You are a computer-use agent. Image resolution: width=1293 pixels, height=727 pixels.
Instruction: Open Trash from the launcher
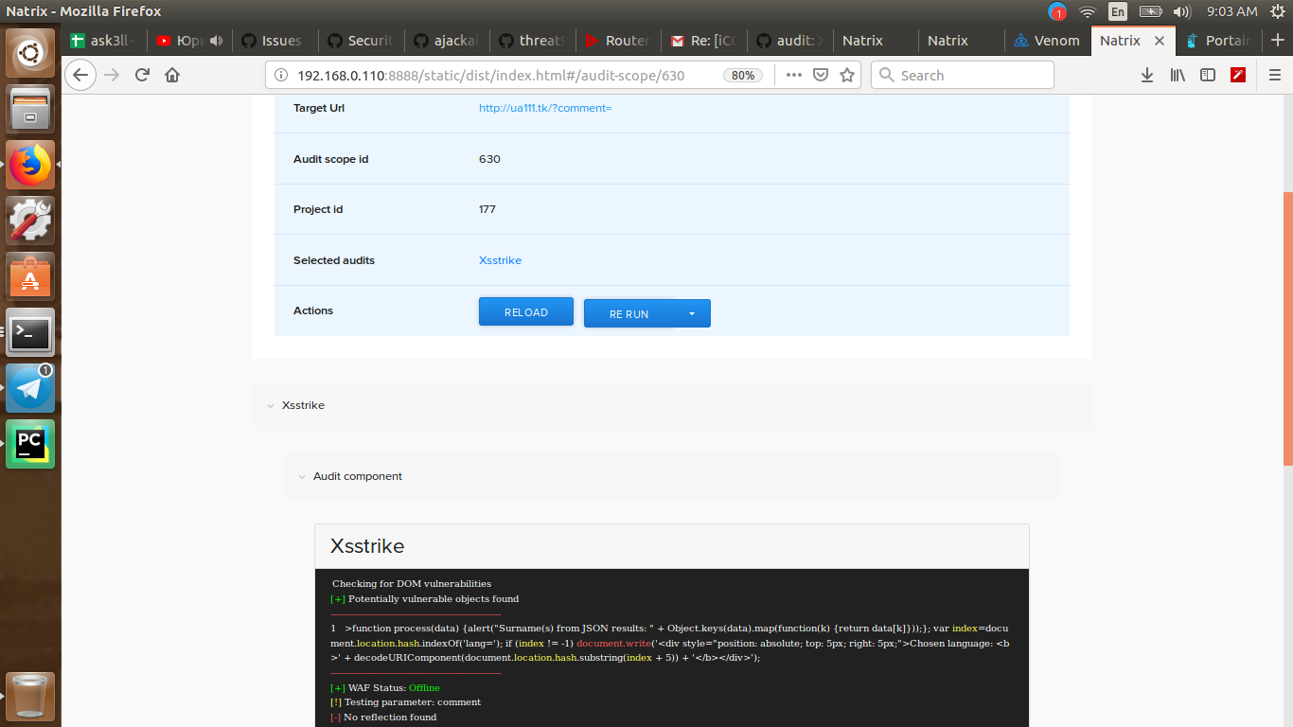(31, 697)
